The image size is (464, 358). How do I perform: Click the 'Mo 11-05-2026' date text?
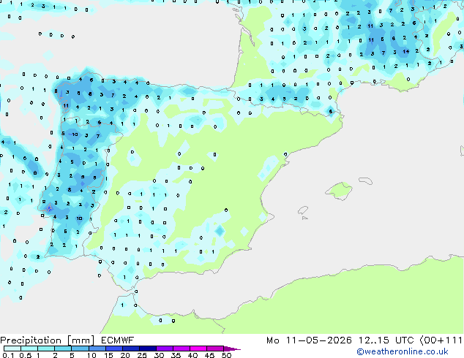click(309, 340)
